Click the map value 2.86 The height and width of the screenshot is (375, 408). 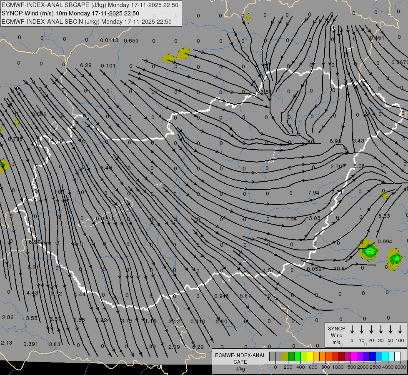tap(8, 317)
